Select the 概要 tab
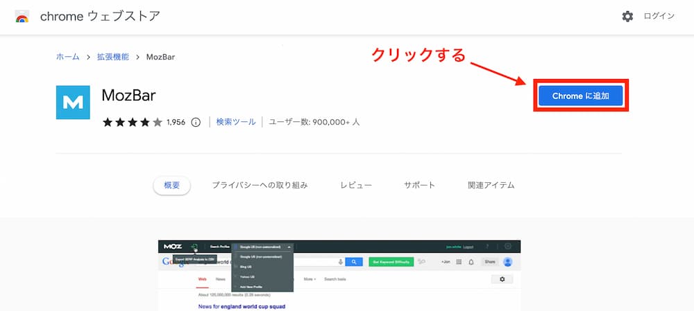694x311 pixels. click(x=172, y=186)
